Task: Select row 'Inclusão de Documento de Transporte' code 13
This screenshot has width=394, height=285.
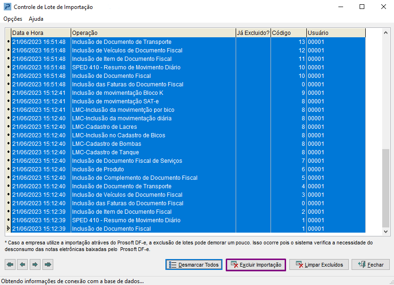Action: coord(188,42)
